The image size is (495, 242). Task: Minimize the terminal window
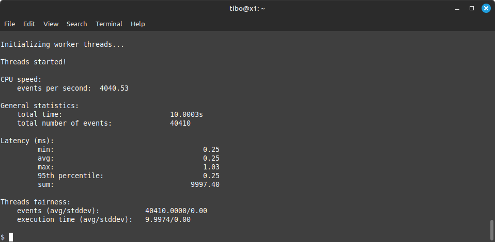tap(457, 8)
